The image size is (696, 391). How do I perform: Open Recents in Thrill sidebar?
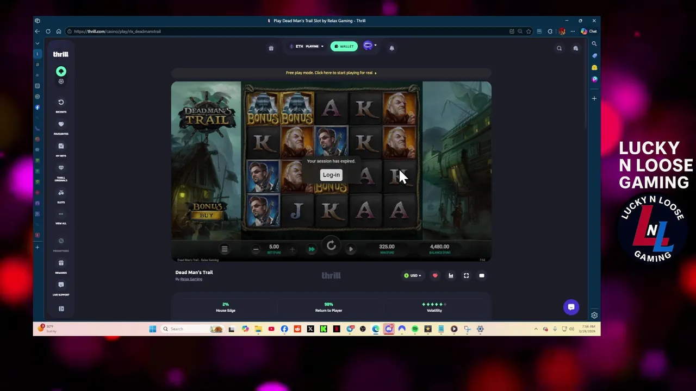point(61,105)
